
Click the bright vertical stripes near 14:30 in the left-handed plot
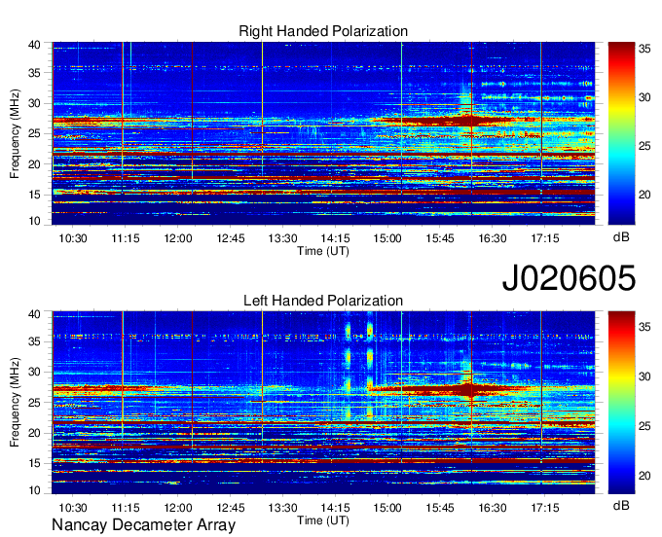(359, 365)
